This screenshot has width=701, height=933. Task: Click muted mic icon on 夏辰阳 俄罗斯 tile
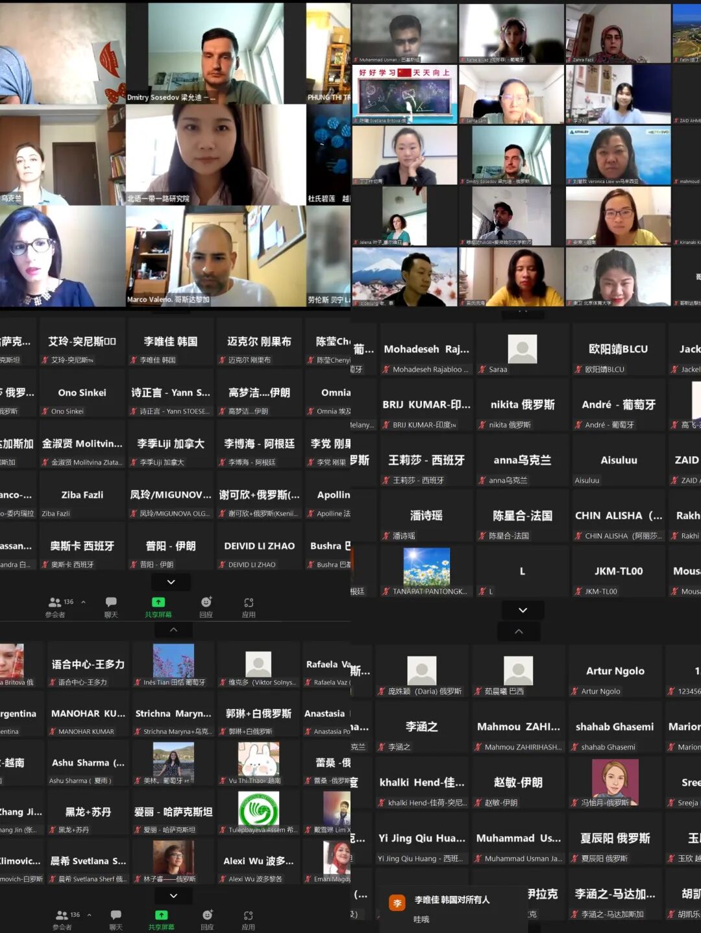(x=574, y=859)
